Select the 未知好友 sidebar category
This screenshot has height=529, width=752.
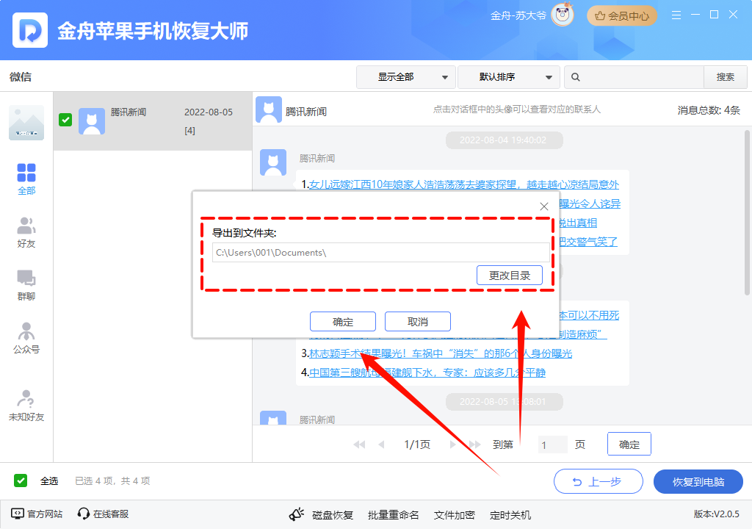(x=26, y=406)
